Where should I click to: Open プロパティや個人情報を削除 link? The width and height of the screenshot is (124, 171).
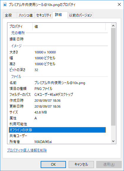(x=27, y=150)
